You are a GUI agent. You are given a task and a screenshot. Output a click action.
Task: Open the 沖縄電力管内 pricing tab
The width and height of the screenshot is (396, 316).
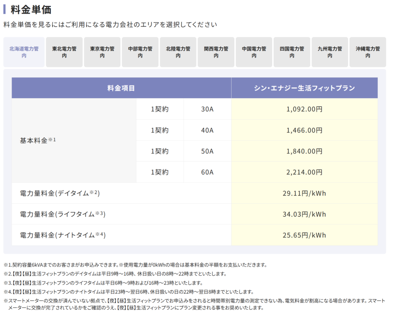[x=367, y=52]
